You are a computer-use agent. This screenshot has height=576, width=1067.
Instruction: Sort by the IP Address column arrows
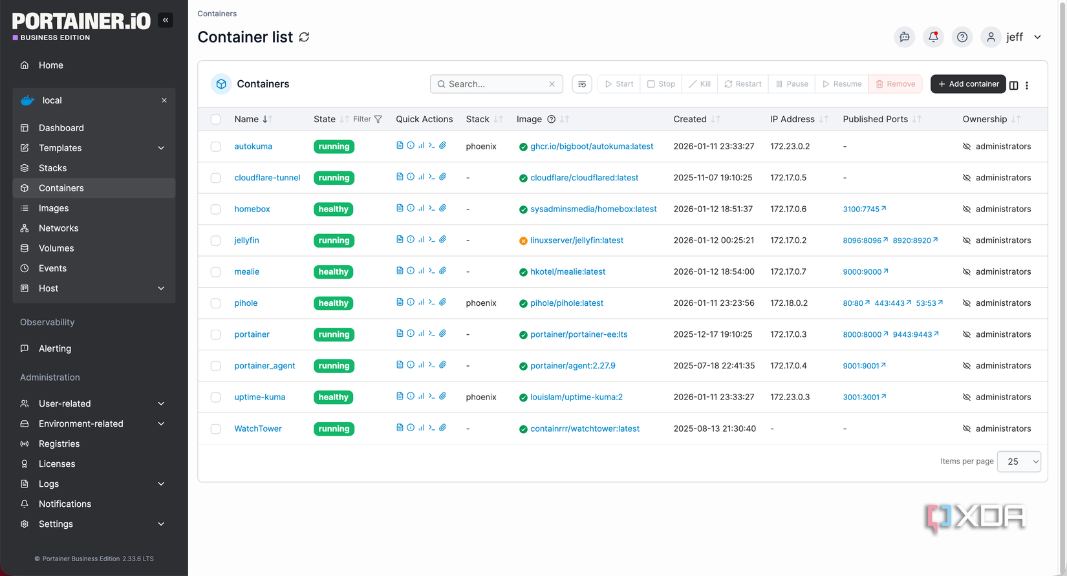(824, 119)
